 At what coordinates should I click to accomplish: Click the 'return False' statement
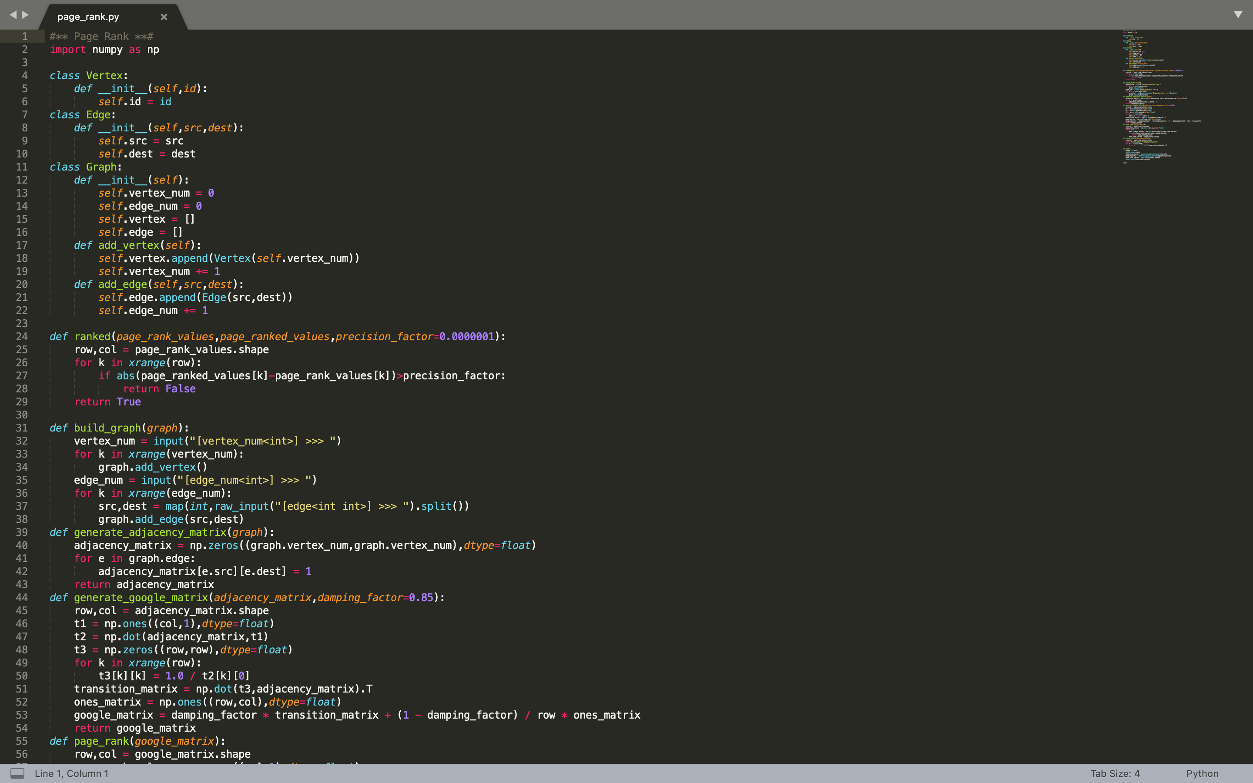pos(160,389)
